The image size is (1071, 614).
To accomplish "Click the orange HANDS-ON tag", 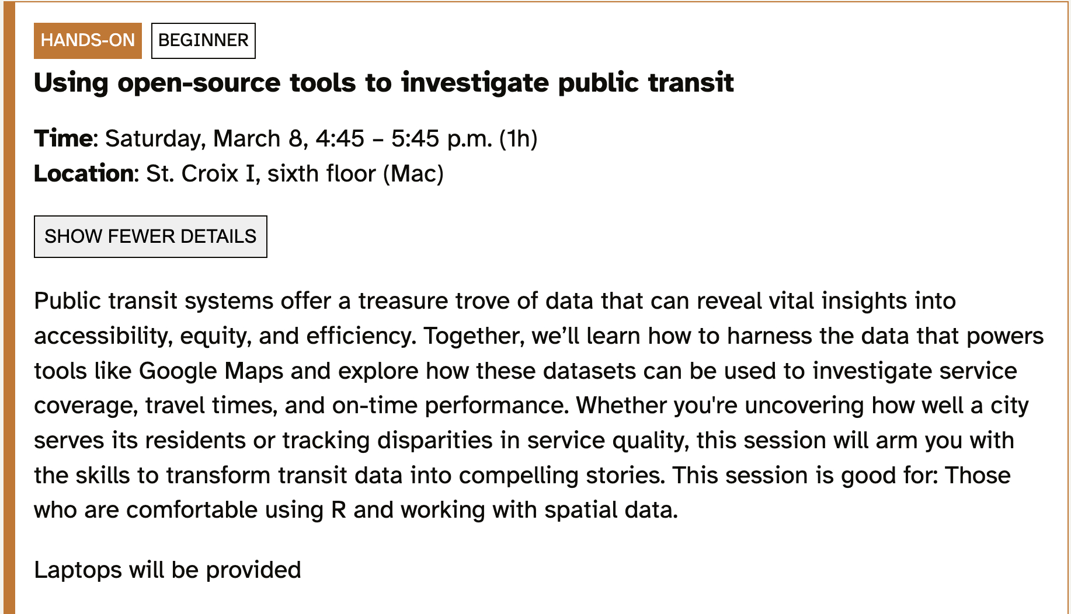I will (88, 40).
